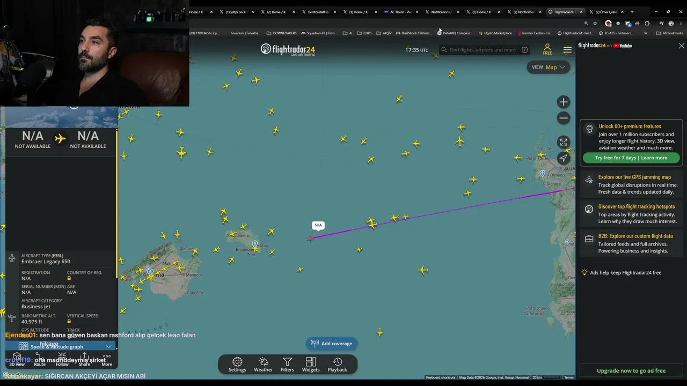Open the All Bookmarks folder

pyautogui.click(x=669, y=33)
